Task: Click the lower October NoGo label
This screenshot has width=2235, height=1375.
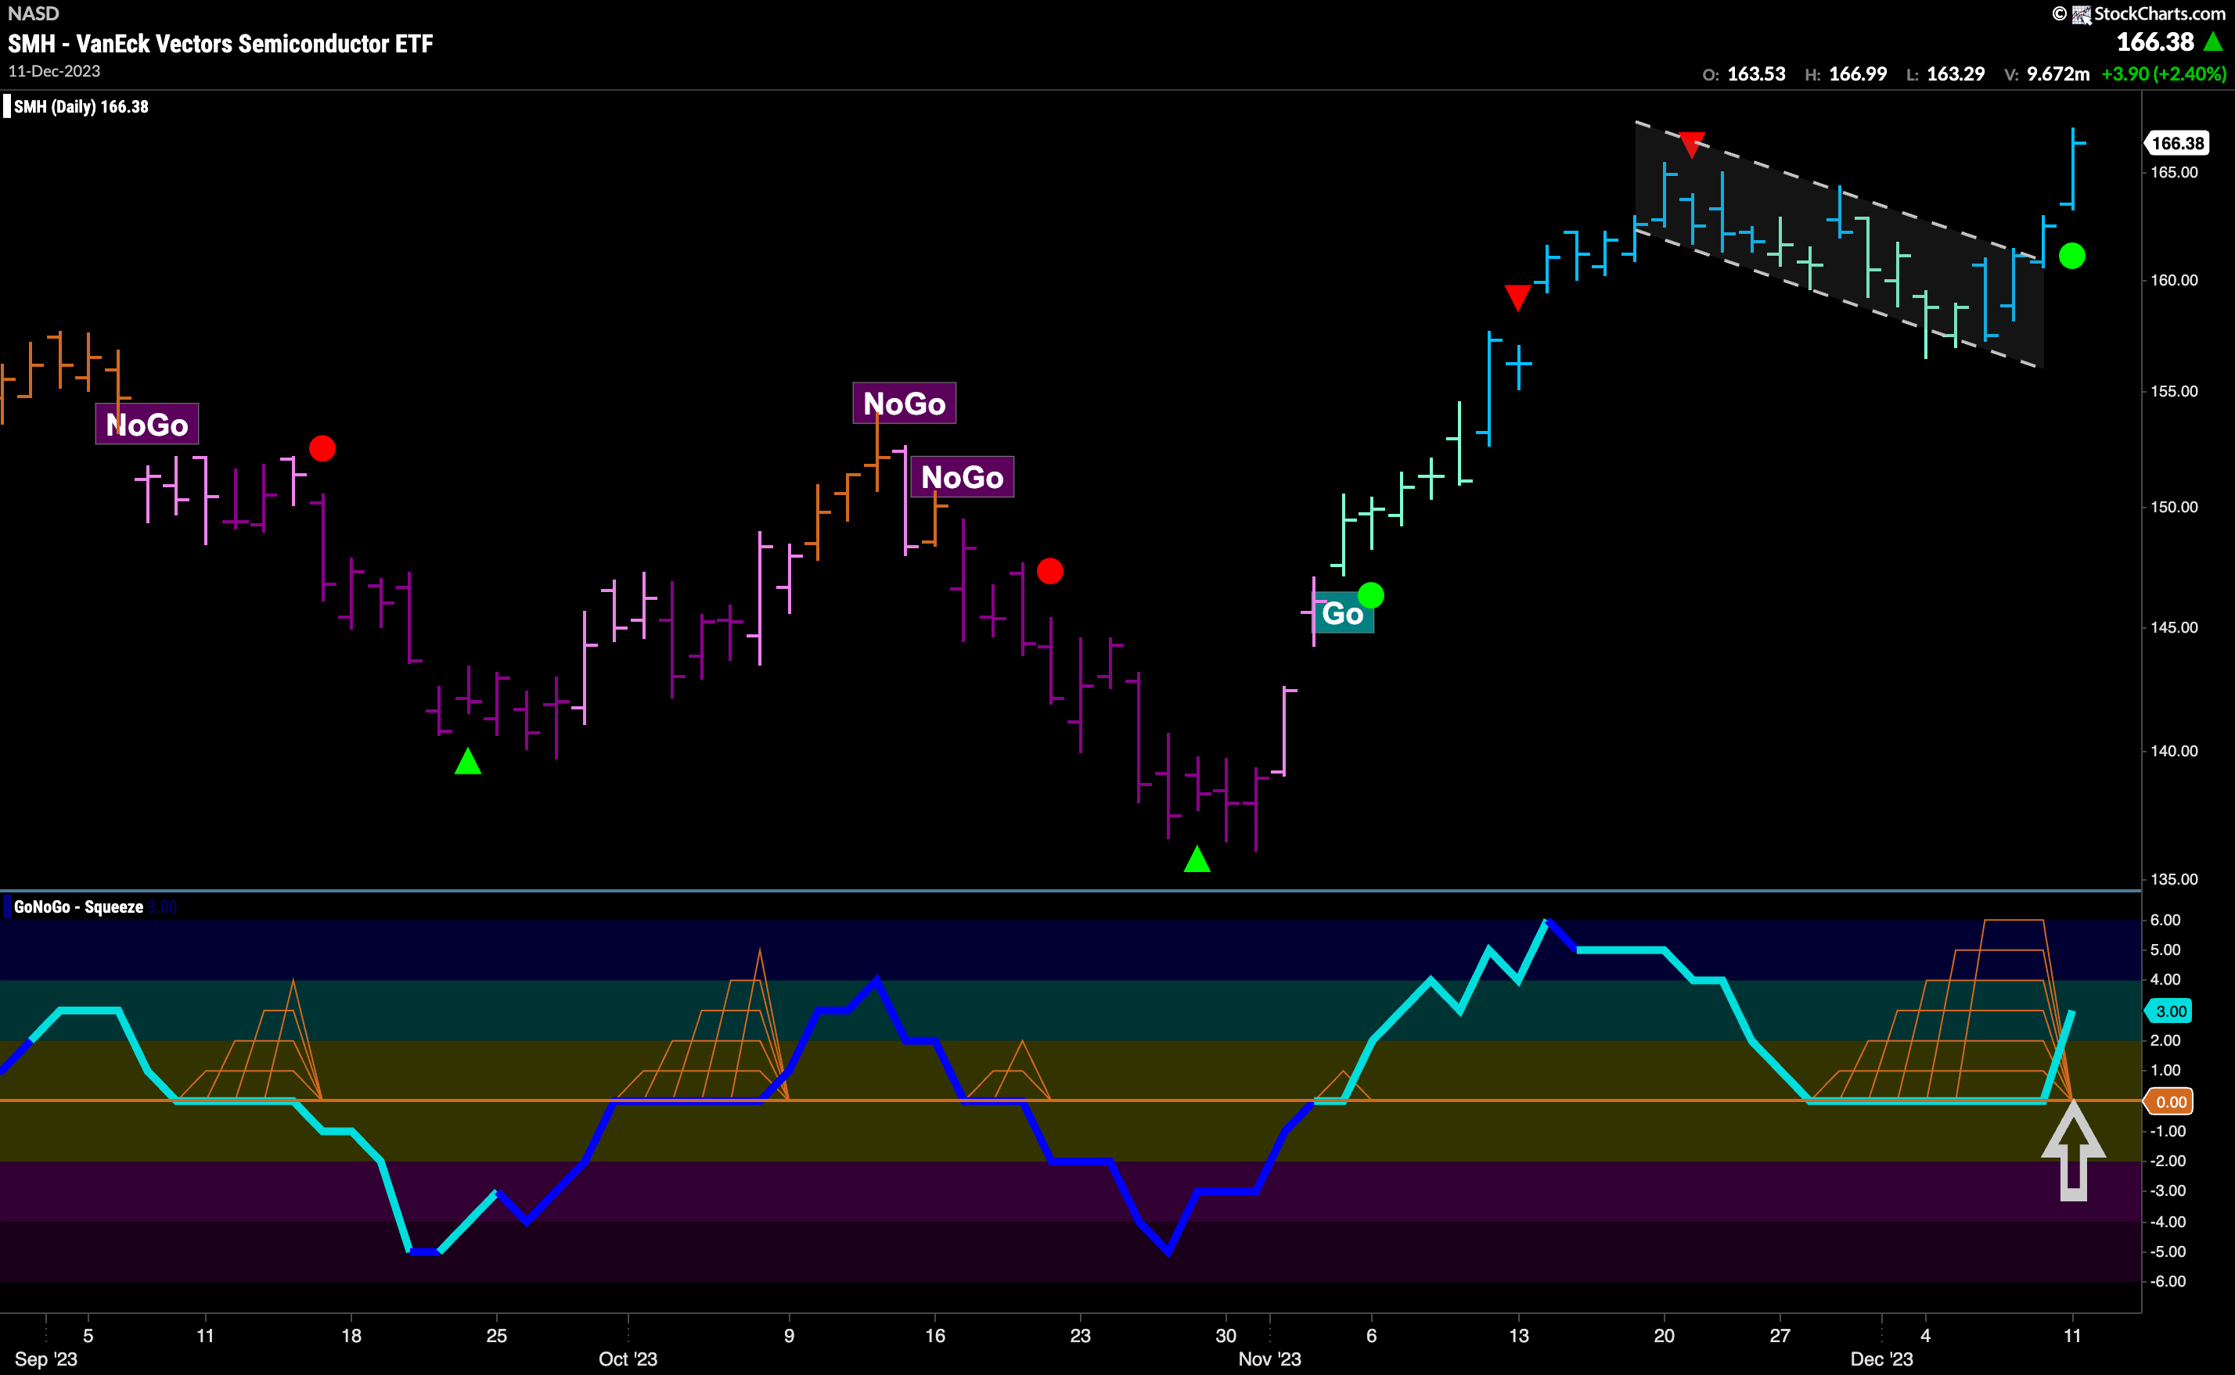Action: 963,476
